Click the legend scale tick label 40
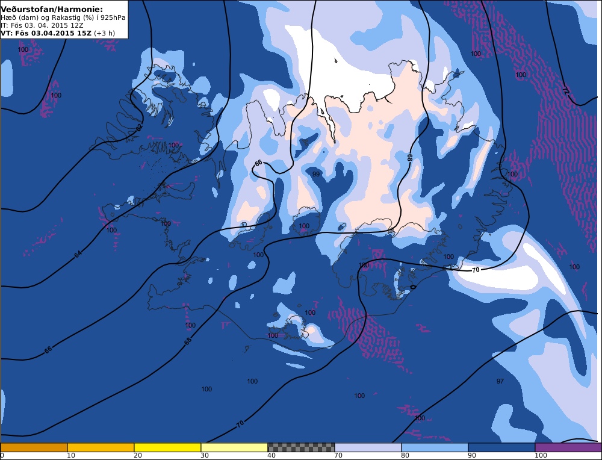Screen dimensions: 602x460 coord(272,455)
